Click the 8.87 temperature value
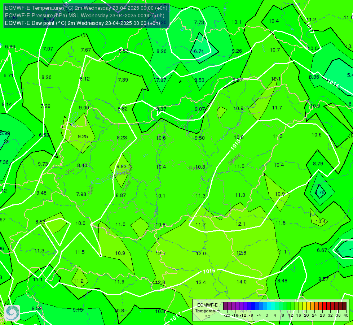Screen dimensions: 353x325 121,195
